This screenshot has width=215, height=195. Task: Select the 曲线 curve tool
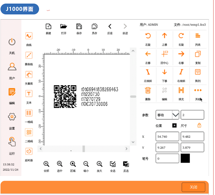29,36
